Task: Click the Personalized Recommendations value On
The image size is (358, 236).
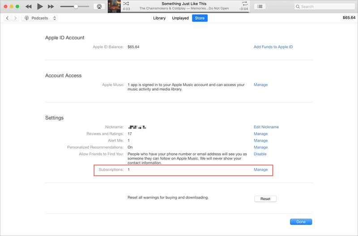Action: click(x=130, y=147)
